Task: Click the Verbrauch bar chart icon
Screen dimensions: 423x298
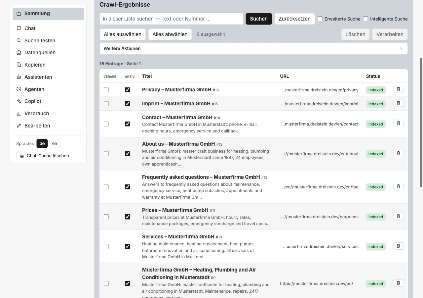Action: click(x=19, y=114)
